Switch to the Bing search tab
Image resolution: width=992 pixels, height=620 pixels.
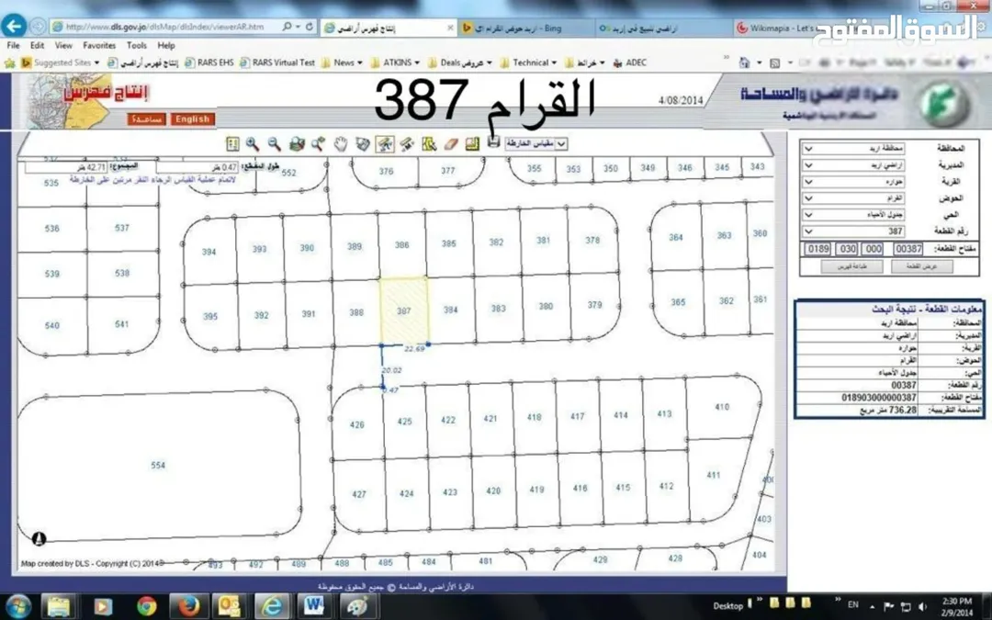coord(525,28)
